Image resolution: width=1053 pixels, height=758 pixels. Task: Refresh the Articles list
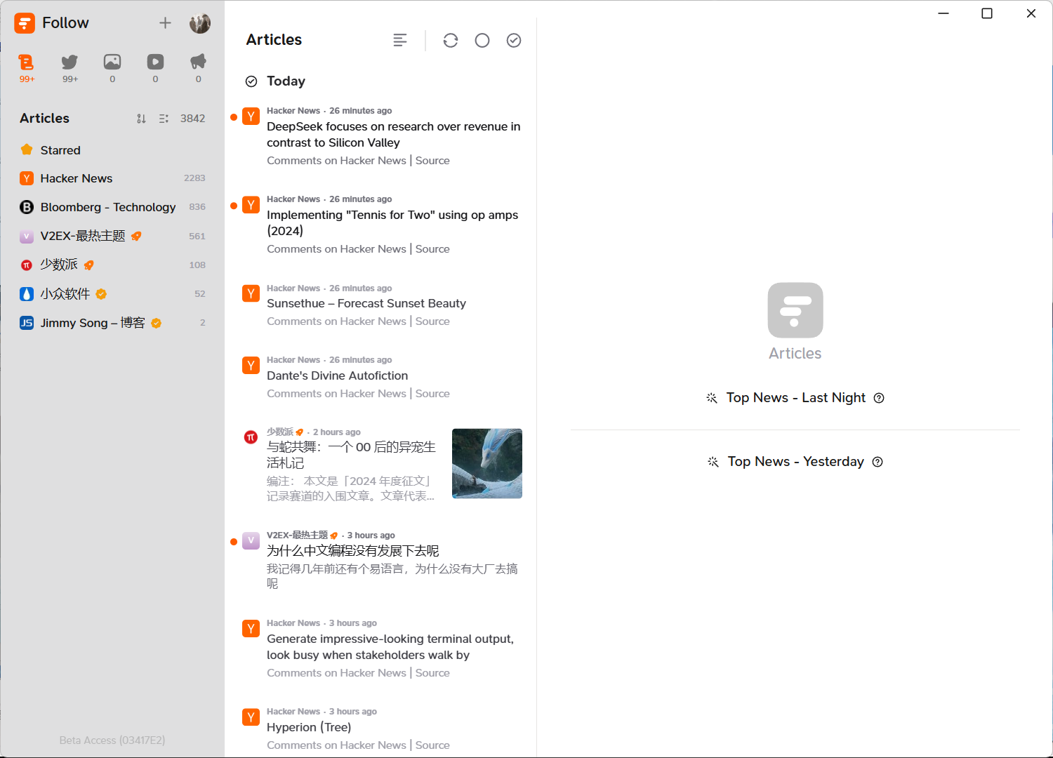point(451,41)
